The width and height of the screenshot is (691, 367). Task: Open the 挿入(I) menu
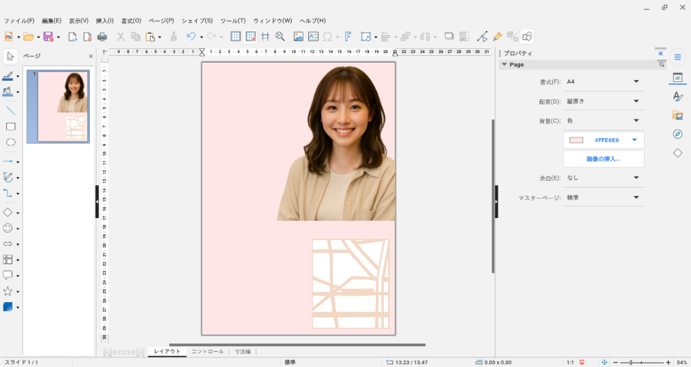[x=105, y=21]
